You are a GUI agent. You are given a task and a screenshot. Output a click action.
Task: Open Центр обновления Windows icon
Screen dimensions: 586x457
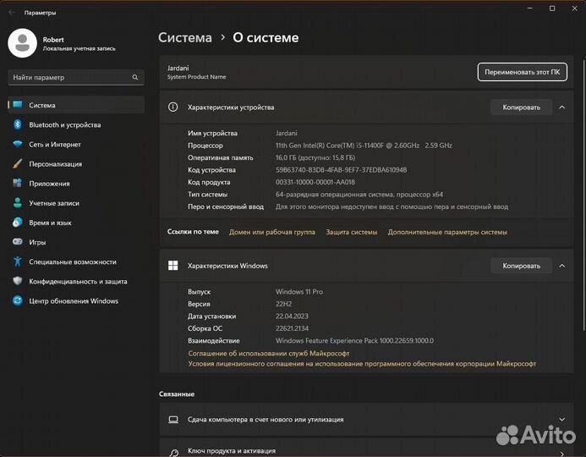(x=18, y=300)
